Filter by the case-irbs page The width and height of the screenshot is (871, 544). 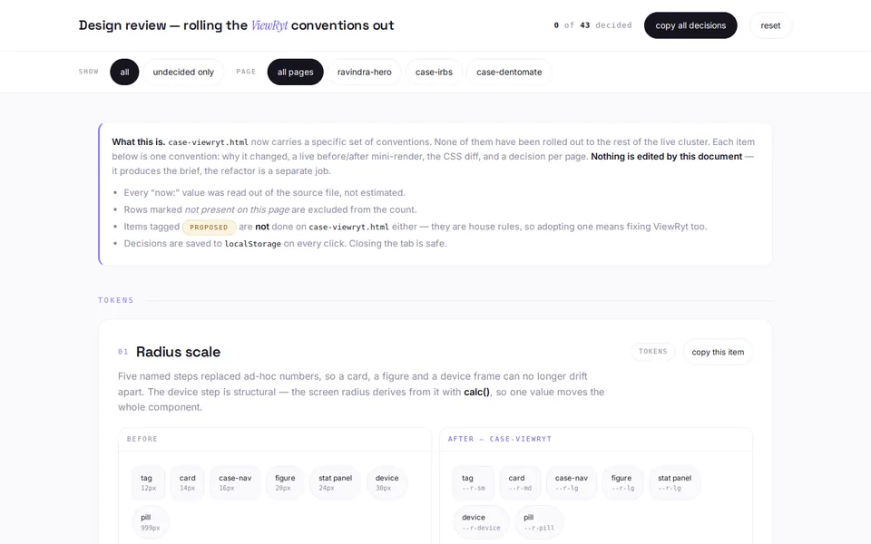434,73
